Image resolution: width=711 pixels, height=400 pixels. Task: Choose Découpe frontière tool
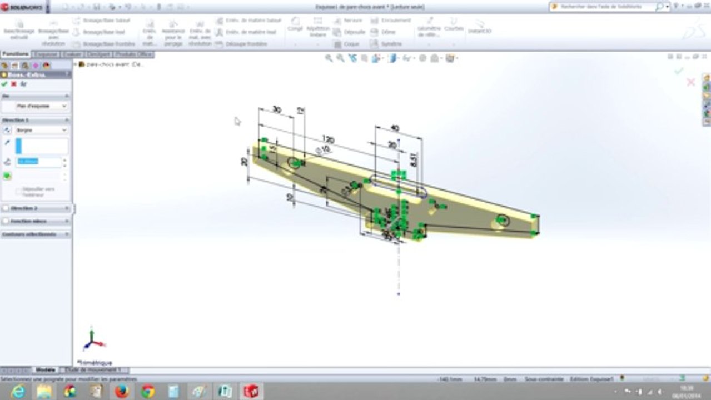tap(241, 44)
